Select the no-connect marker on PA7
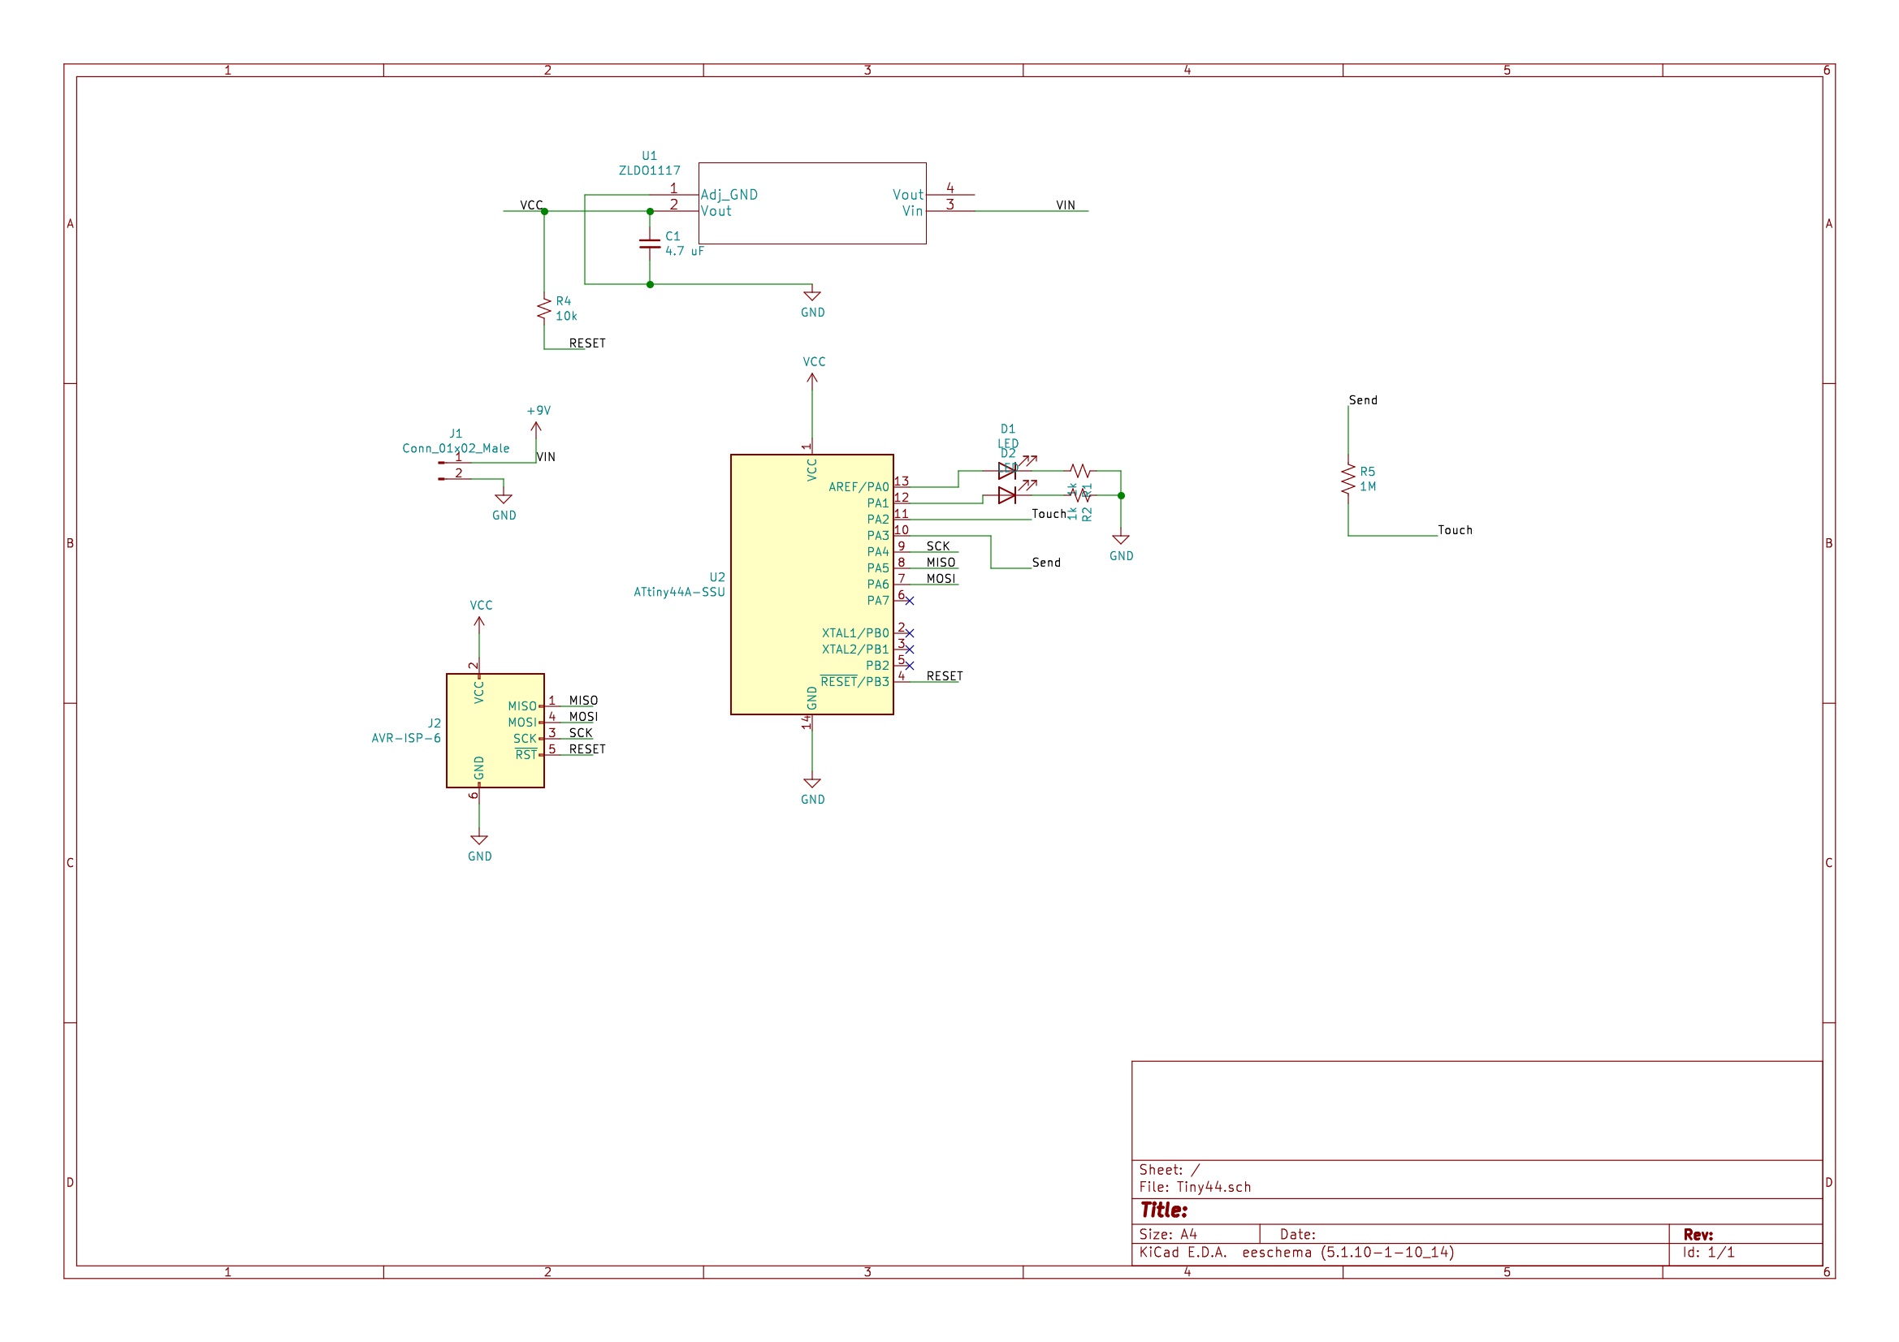Screen dimensions: 1899x1342 point(910,601)
